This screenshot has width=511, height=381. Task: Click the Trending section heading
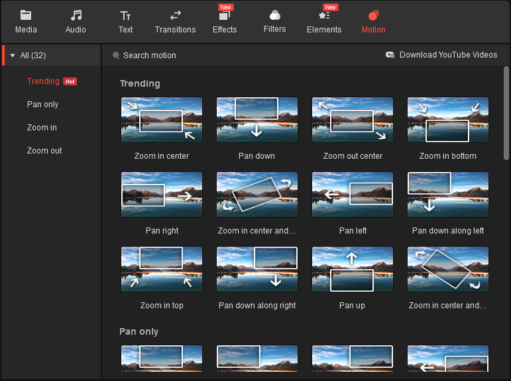pyautogui.click(x=140, y=83)
